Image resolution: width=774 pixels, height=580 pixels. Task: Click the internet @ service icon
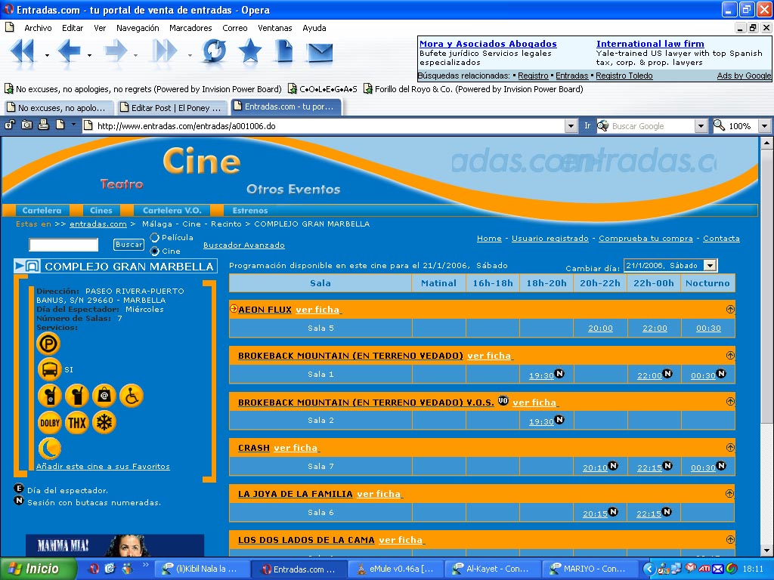tap(104, 396)
